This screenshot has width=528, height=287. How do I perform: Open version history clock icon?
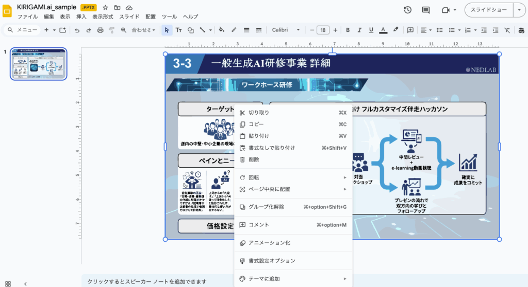tap(407, 10)
